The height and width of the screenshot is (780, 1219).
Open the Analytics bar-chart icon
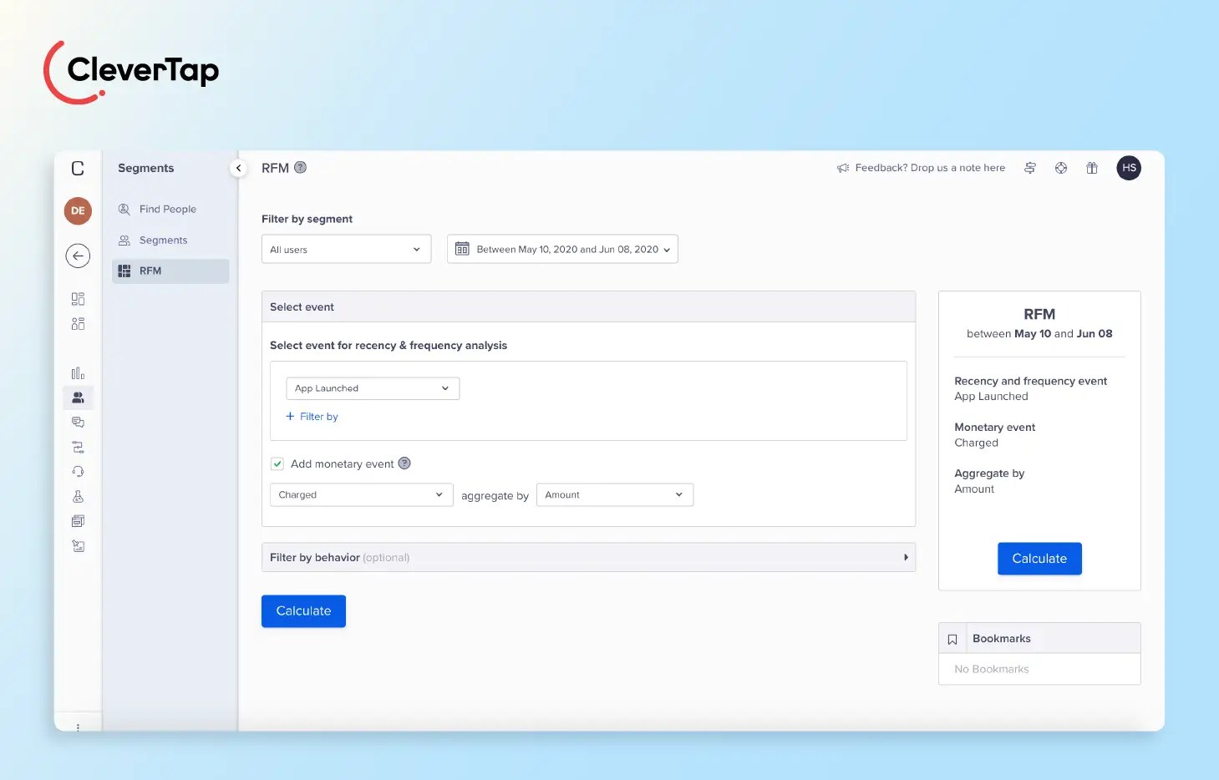tap(78, 372)
